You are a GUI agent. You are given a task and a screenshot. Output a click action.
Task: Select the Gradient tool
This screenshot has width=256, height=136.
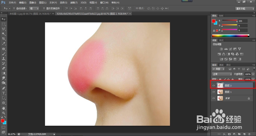[4, 73]
